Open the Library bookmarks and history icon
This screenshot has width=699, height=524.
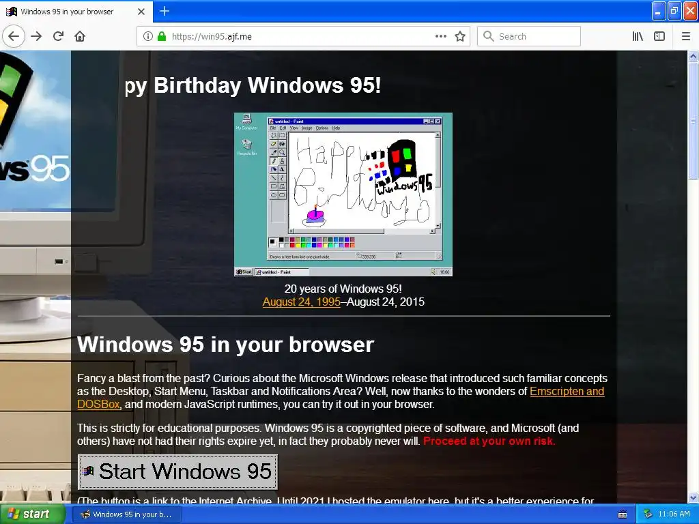[638, 36]
